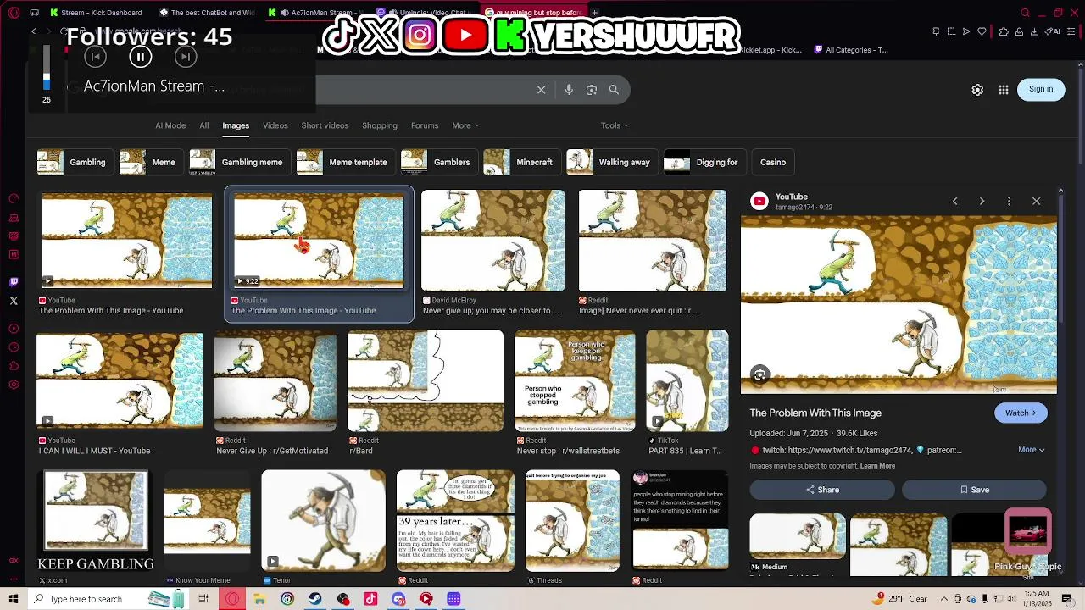Open the Know Your Meme image result
This screenshot has width=1085, height=610.
pyautogui.click(x=208, y=521)
